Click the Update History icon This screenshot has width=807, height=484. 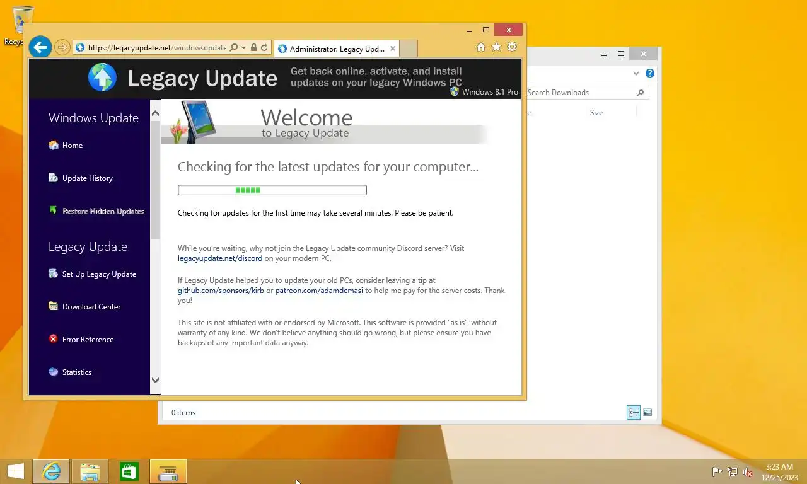[x=54, y=178]
